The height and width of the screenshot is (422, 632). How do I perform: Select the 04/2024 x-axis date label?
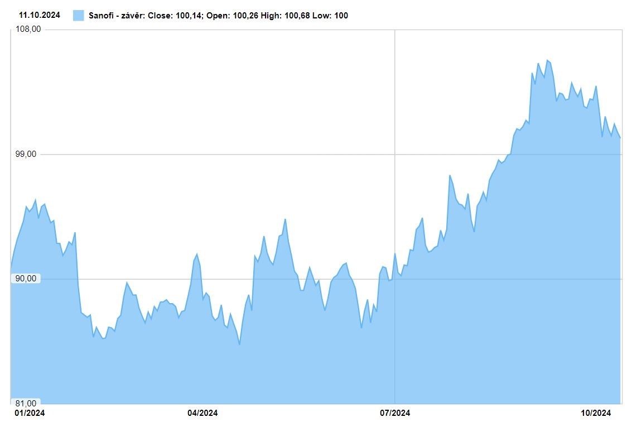click(202, 413)
